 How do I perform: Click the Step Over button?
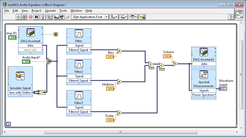pyautogui.click(x=61, y=17)
